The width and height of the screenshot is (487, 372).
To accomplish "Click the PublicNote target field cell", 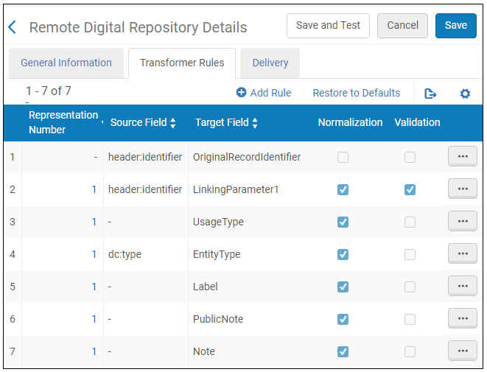I will click(x=218, y=319).
